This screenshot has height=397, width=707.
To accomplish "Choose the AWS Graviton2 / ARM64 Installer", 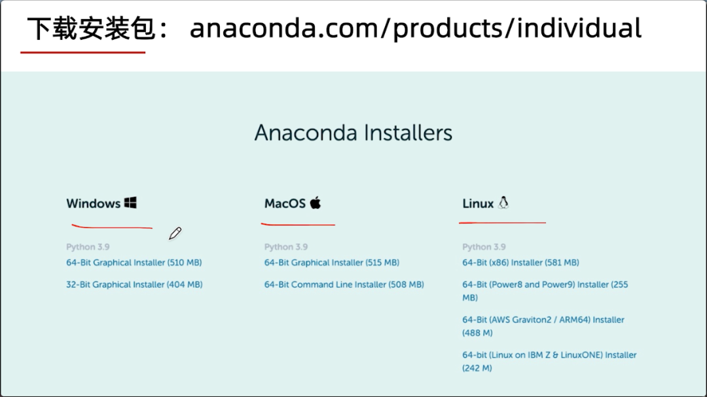I will tap(543, 320).
